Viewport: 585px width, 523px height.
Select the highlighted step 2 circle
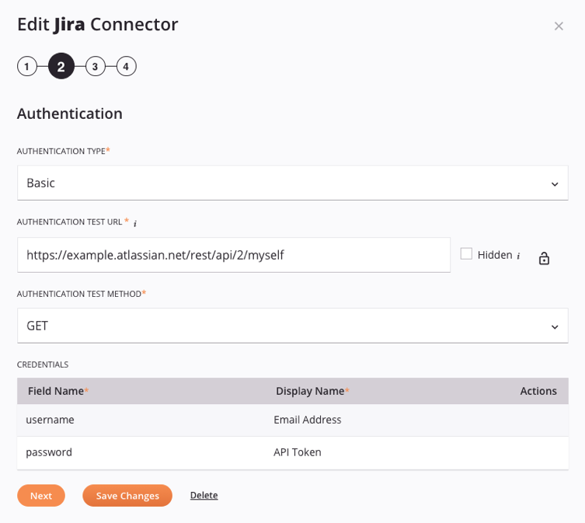(x=61, y=67)
